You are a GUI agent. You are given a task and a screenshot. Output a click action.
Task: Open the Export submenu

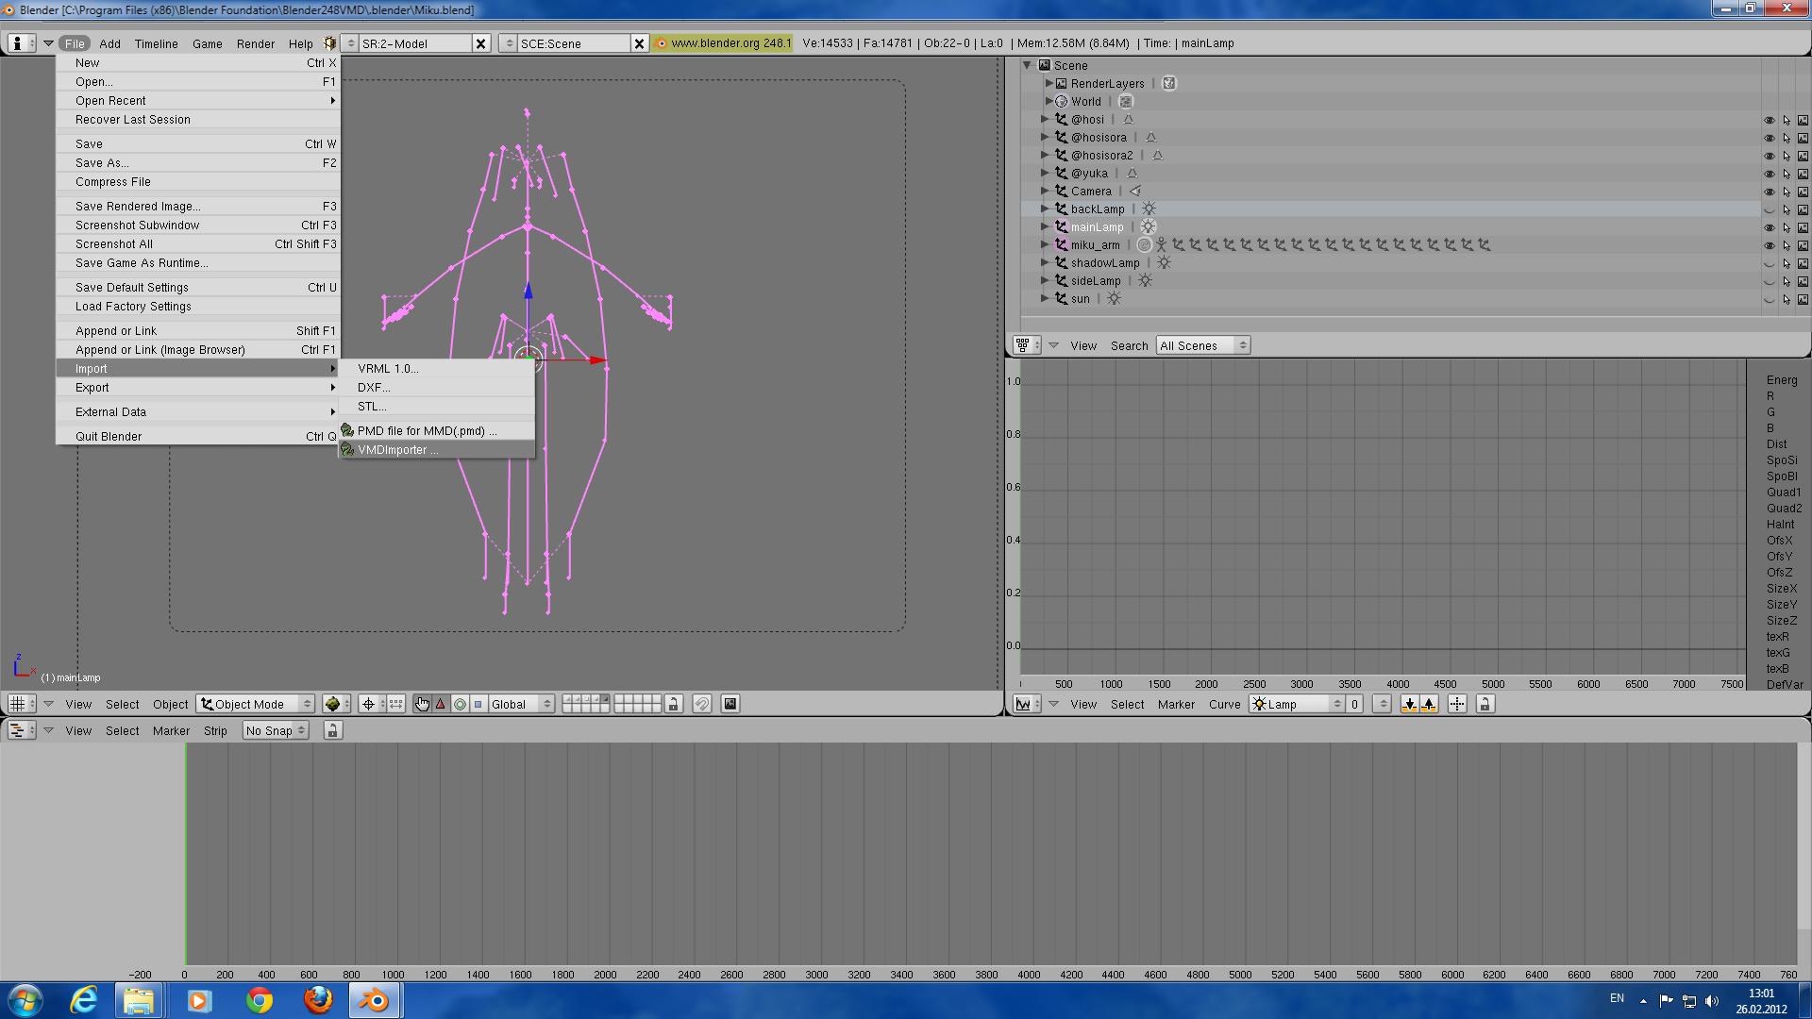point(198,388)
